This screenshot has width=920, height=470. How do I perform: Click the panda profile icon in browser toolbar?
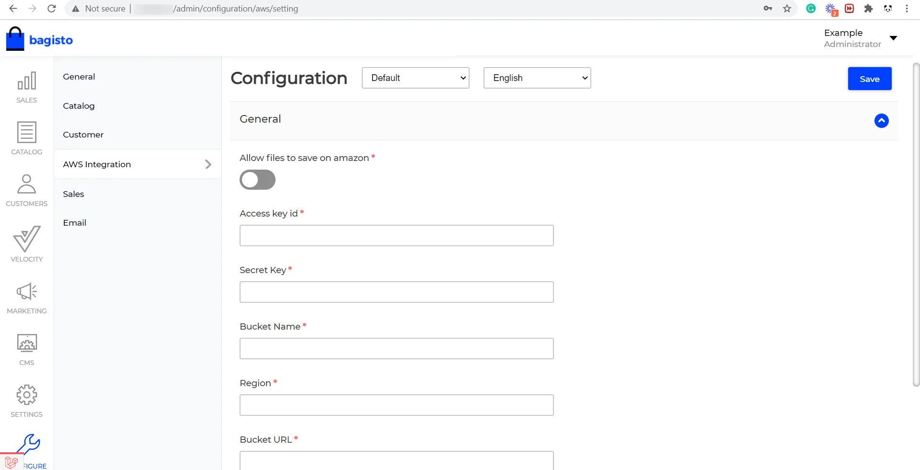click(888, 9)
